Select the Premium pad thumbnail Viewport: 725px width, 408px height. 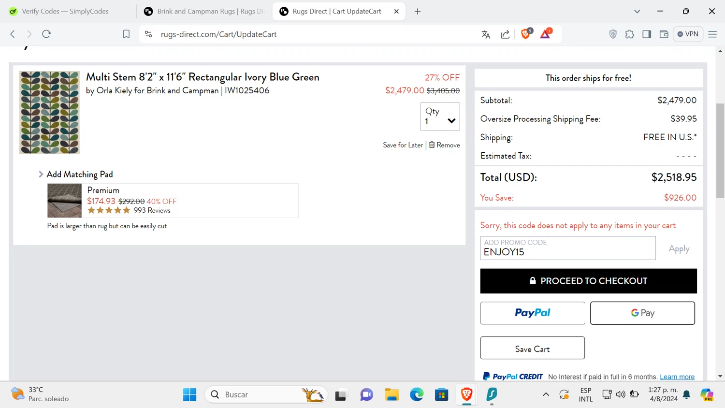tap(64, 201)
